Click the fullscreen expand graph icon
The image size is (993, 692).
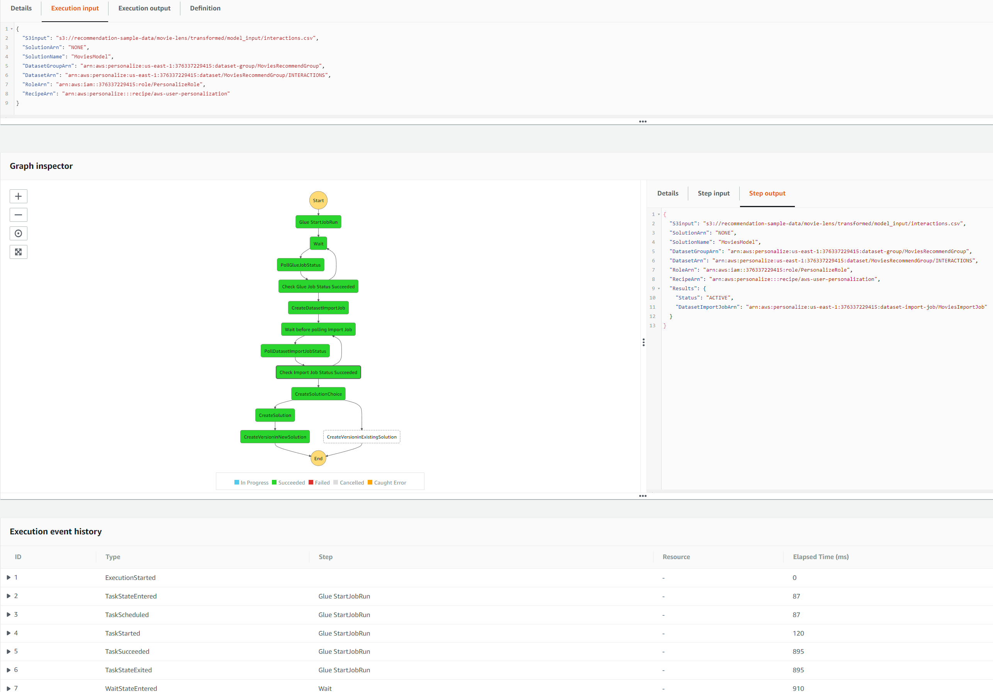[x=18, y=252]
